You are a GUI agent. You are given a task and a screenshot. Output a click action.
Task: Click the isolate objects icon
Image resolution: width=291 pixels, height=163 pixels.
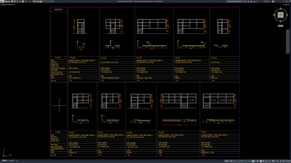point(281,161)
